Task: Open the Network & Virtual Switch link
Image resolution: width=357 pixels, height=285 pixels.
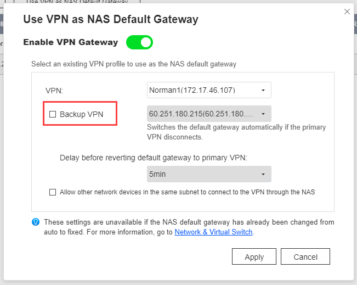Action: point(213,232)
